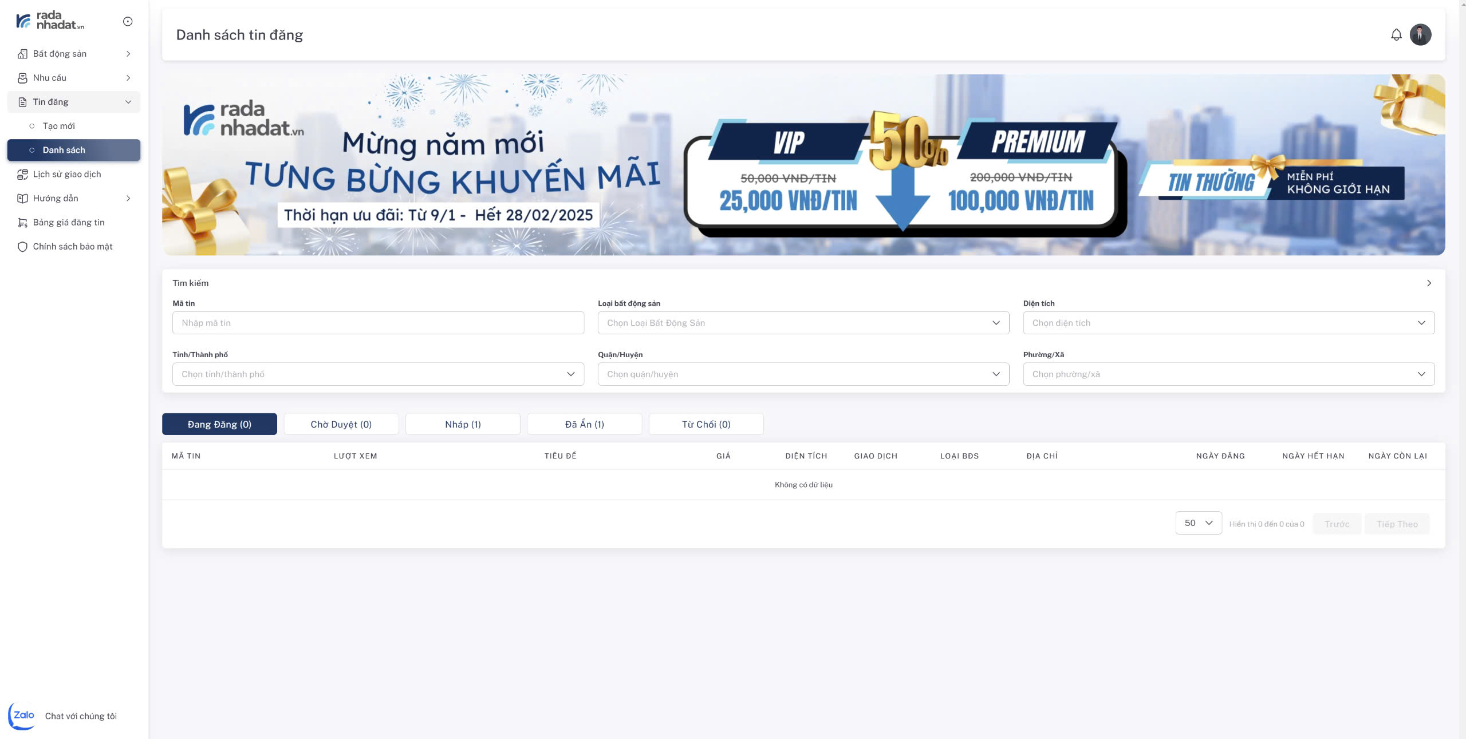
Task: Switch to the Nháp (1) tab
Action: click(x=463, y=424)
